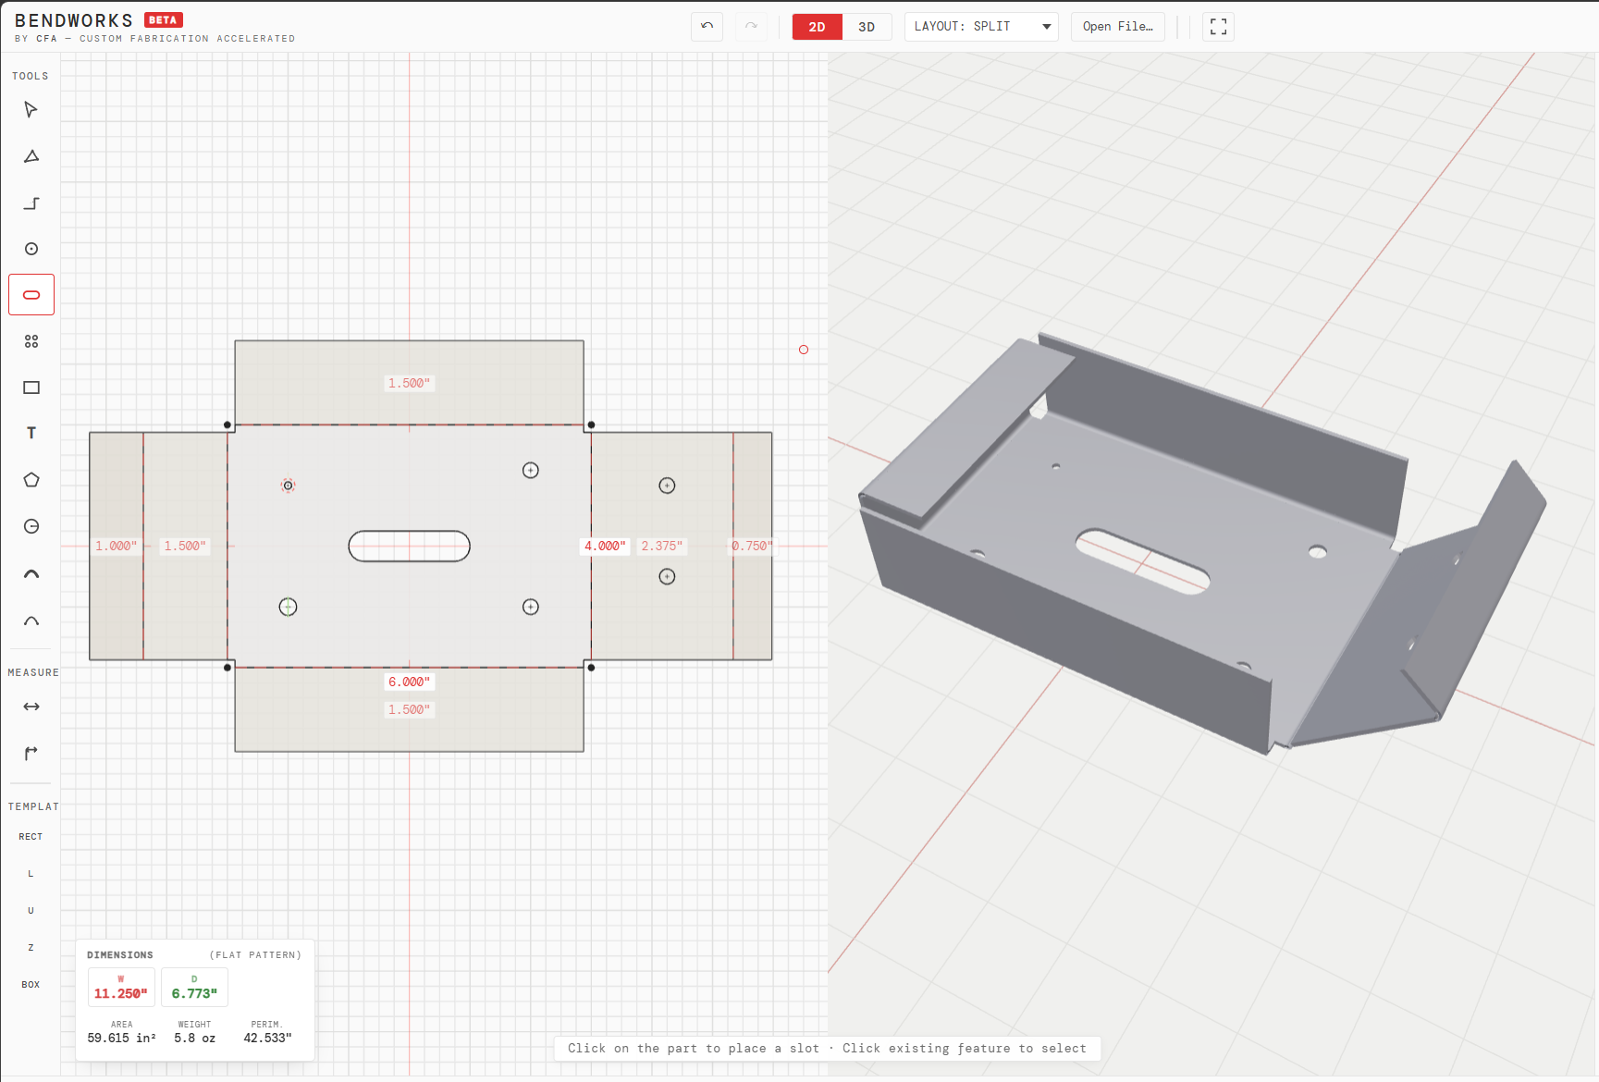Click the bottom-right corner vertex point
This screenshot has height=1082, width=1599.
point(591,667)
